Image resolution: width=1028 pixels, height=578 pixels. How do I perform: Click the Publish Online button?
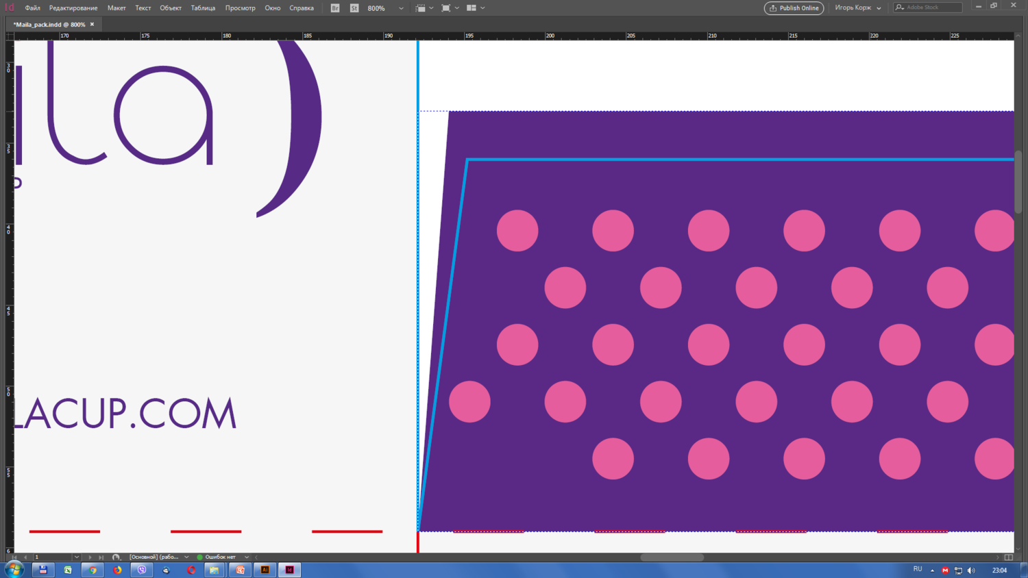tap(794, 8)
